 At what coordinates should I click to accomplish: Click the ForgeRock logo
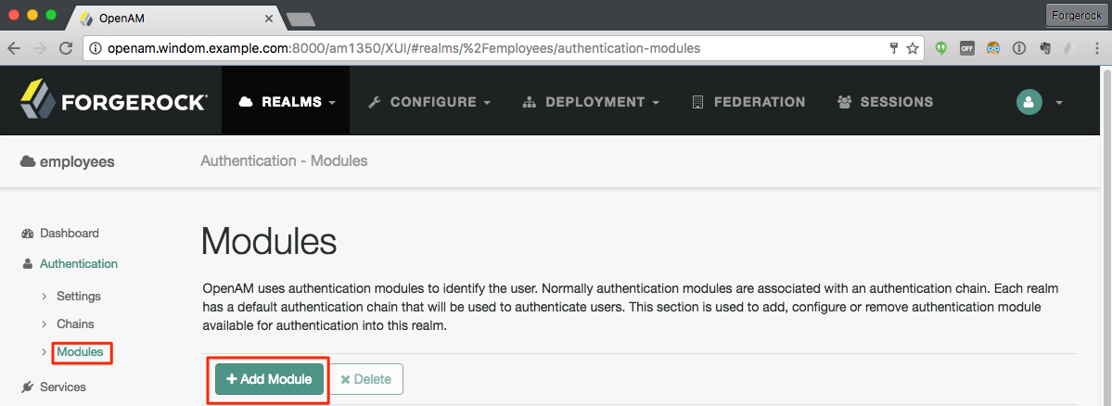[113, 102]
